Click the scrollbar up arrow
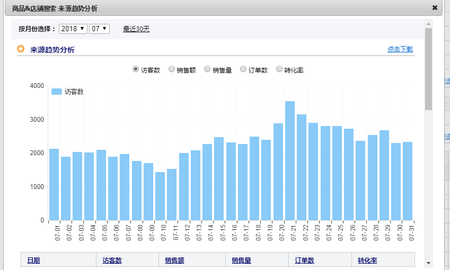This screenshot has width=450, height=270. (x=428, y=24)
